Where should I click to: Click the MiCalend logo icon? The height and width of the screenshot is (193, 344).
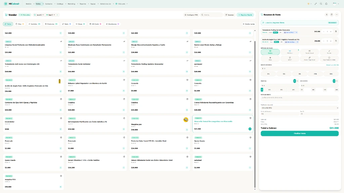click(6, 4)
